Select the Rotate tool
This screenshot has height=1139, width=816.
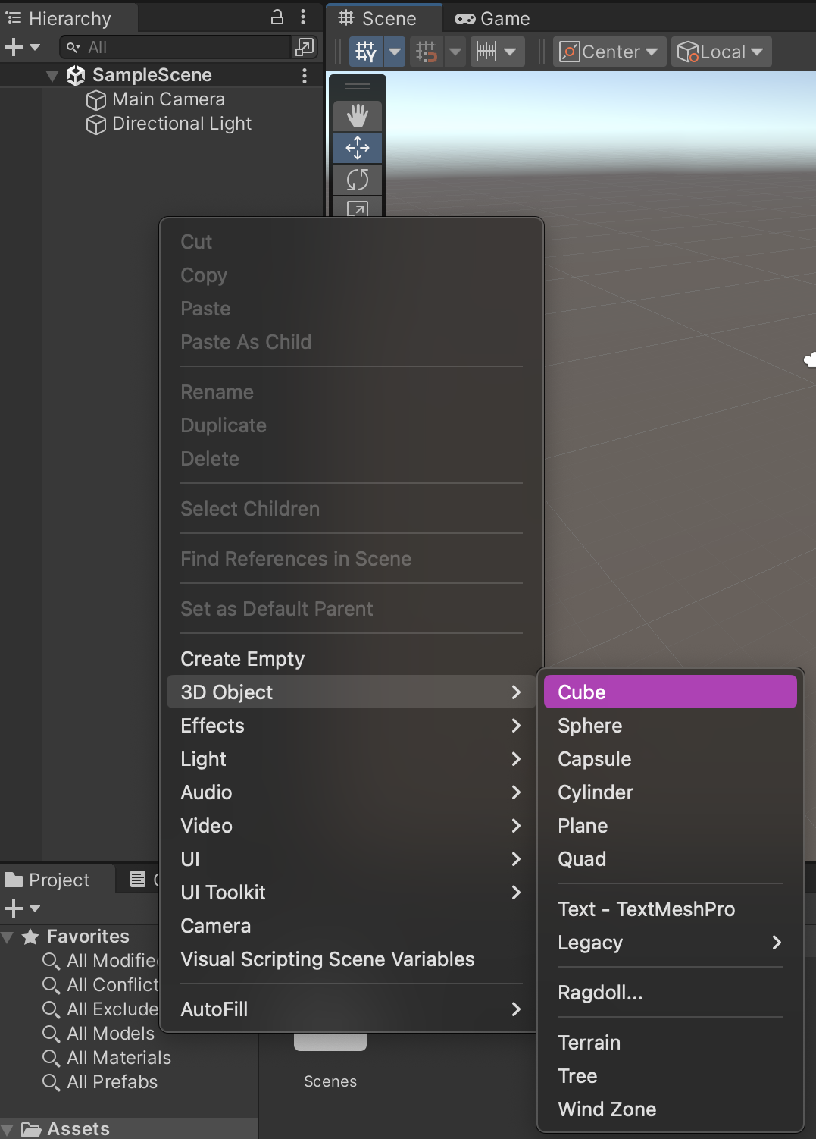358,180
